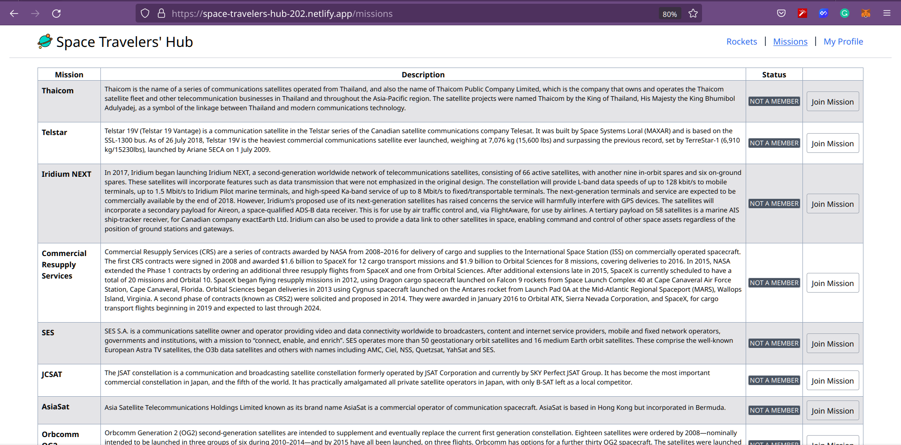This screenshot has height=445, width=901.
Task: Bookmark this page with the star icon
Action: coord(693,14)
